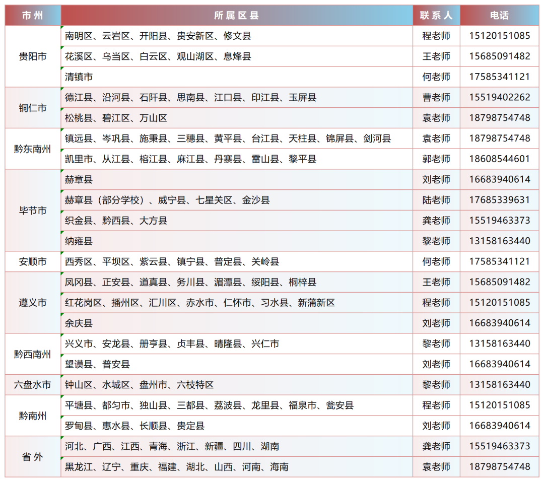The width and height of the screenshot is (544, 482).
Task: Click the 安顺市 city cell
Action: pyautogui.click(x=33, y=262)
